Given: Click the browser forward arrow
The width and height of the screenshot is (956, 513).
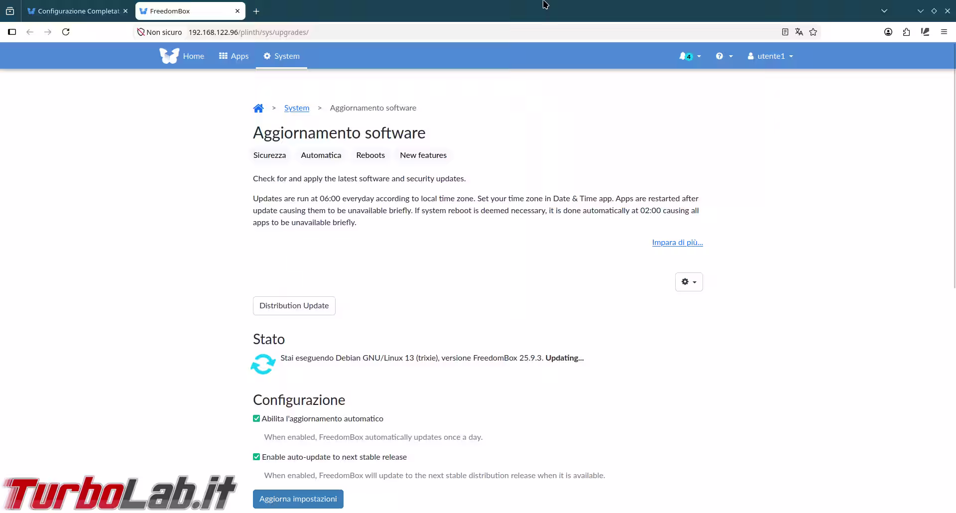Looking at the screenshot, I should [48, 32].
